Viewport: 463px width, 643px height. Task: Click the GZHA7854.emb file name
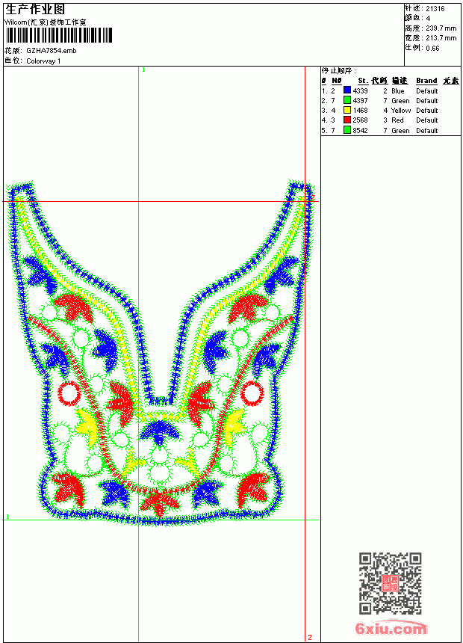point(52,51)
